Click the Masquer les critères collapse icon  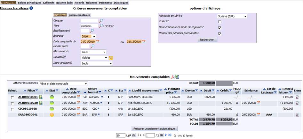[x=31, y=8]
